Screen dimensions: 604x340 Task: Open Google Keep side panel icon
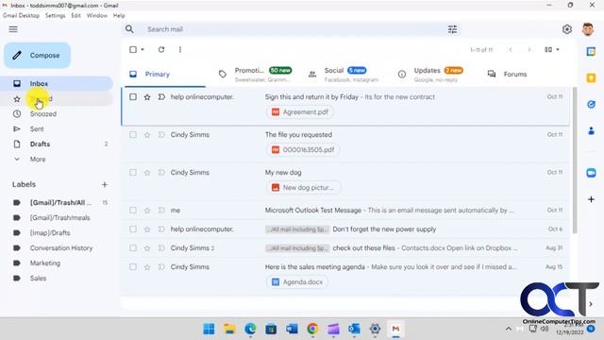pos(592,78)
